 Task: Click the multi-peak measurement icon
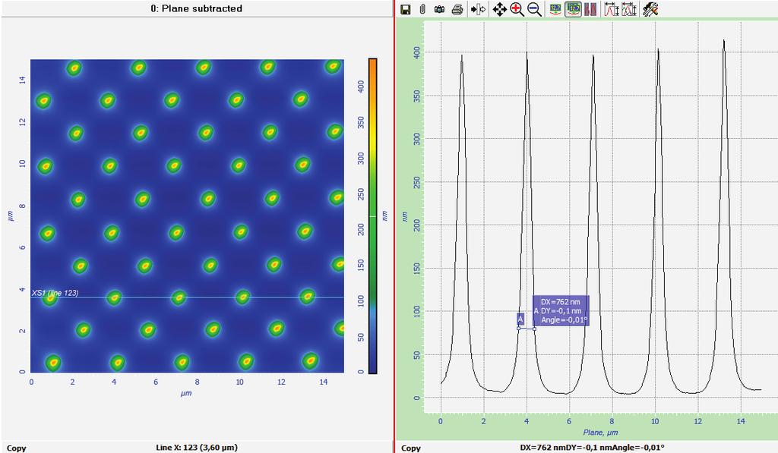[x=629, y=9]
